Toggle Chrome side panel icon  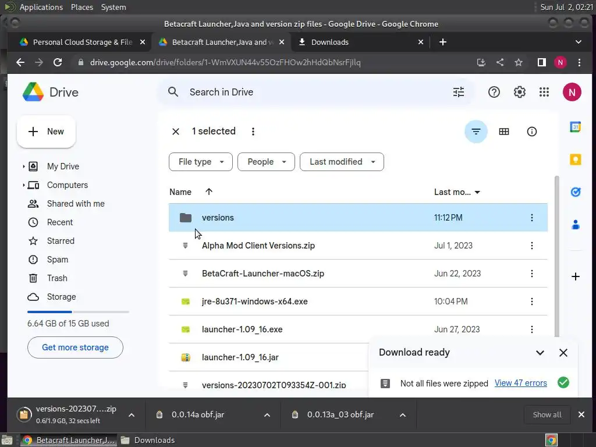[x=542, y=62]
